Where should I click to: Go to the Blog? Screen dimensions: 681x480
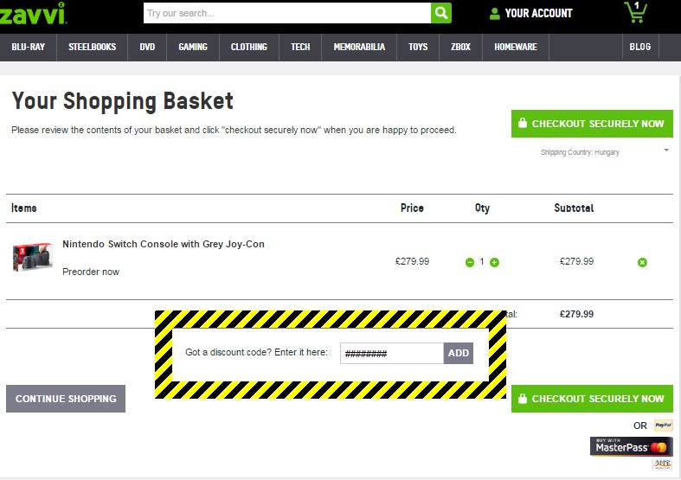coord(640,47)
